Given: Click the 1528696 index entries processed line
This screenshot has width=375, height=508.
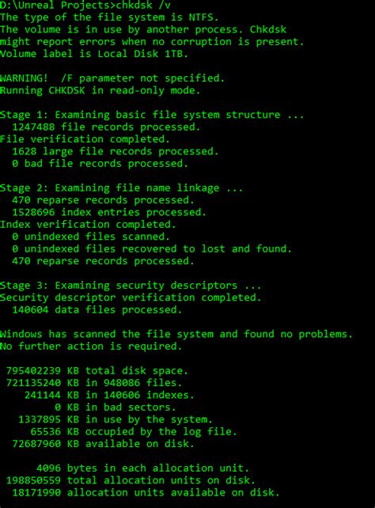Looking at the screenshot, I should (x=109, y=212).
